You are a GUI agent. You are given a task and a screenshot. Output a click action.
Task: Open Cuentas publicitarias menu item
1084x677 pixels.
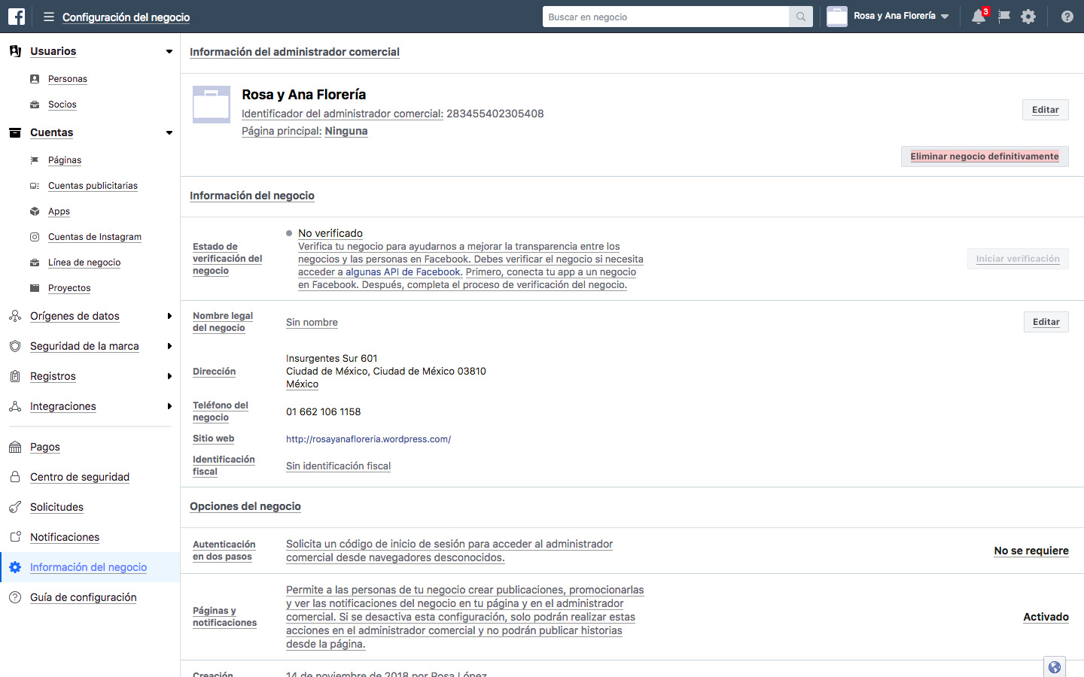[93, 186]
